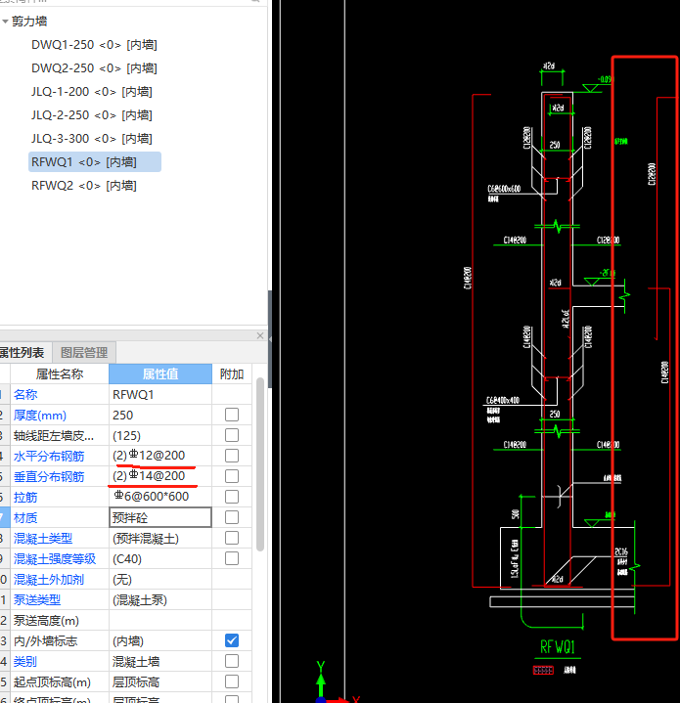Edit 垂直分布钢筋 value (2)⌀14@200
Screen dimensions: 680x703
[x=160, y=476]
